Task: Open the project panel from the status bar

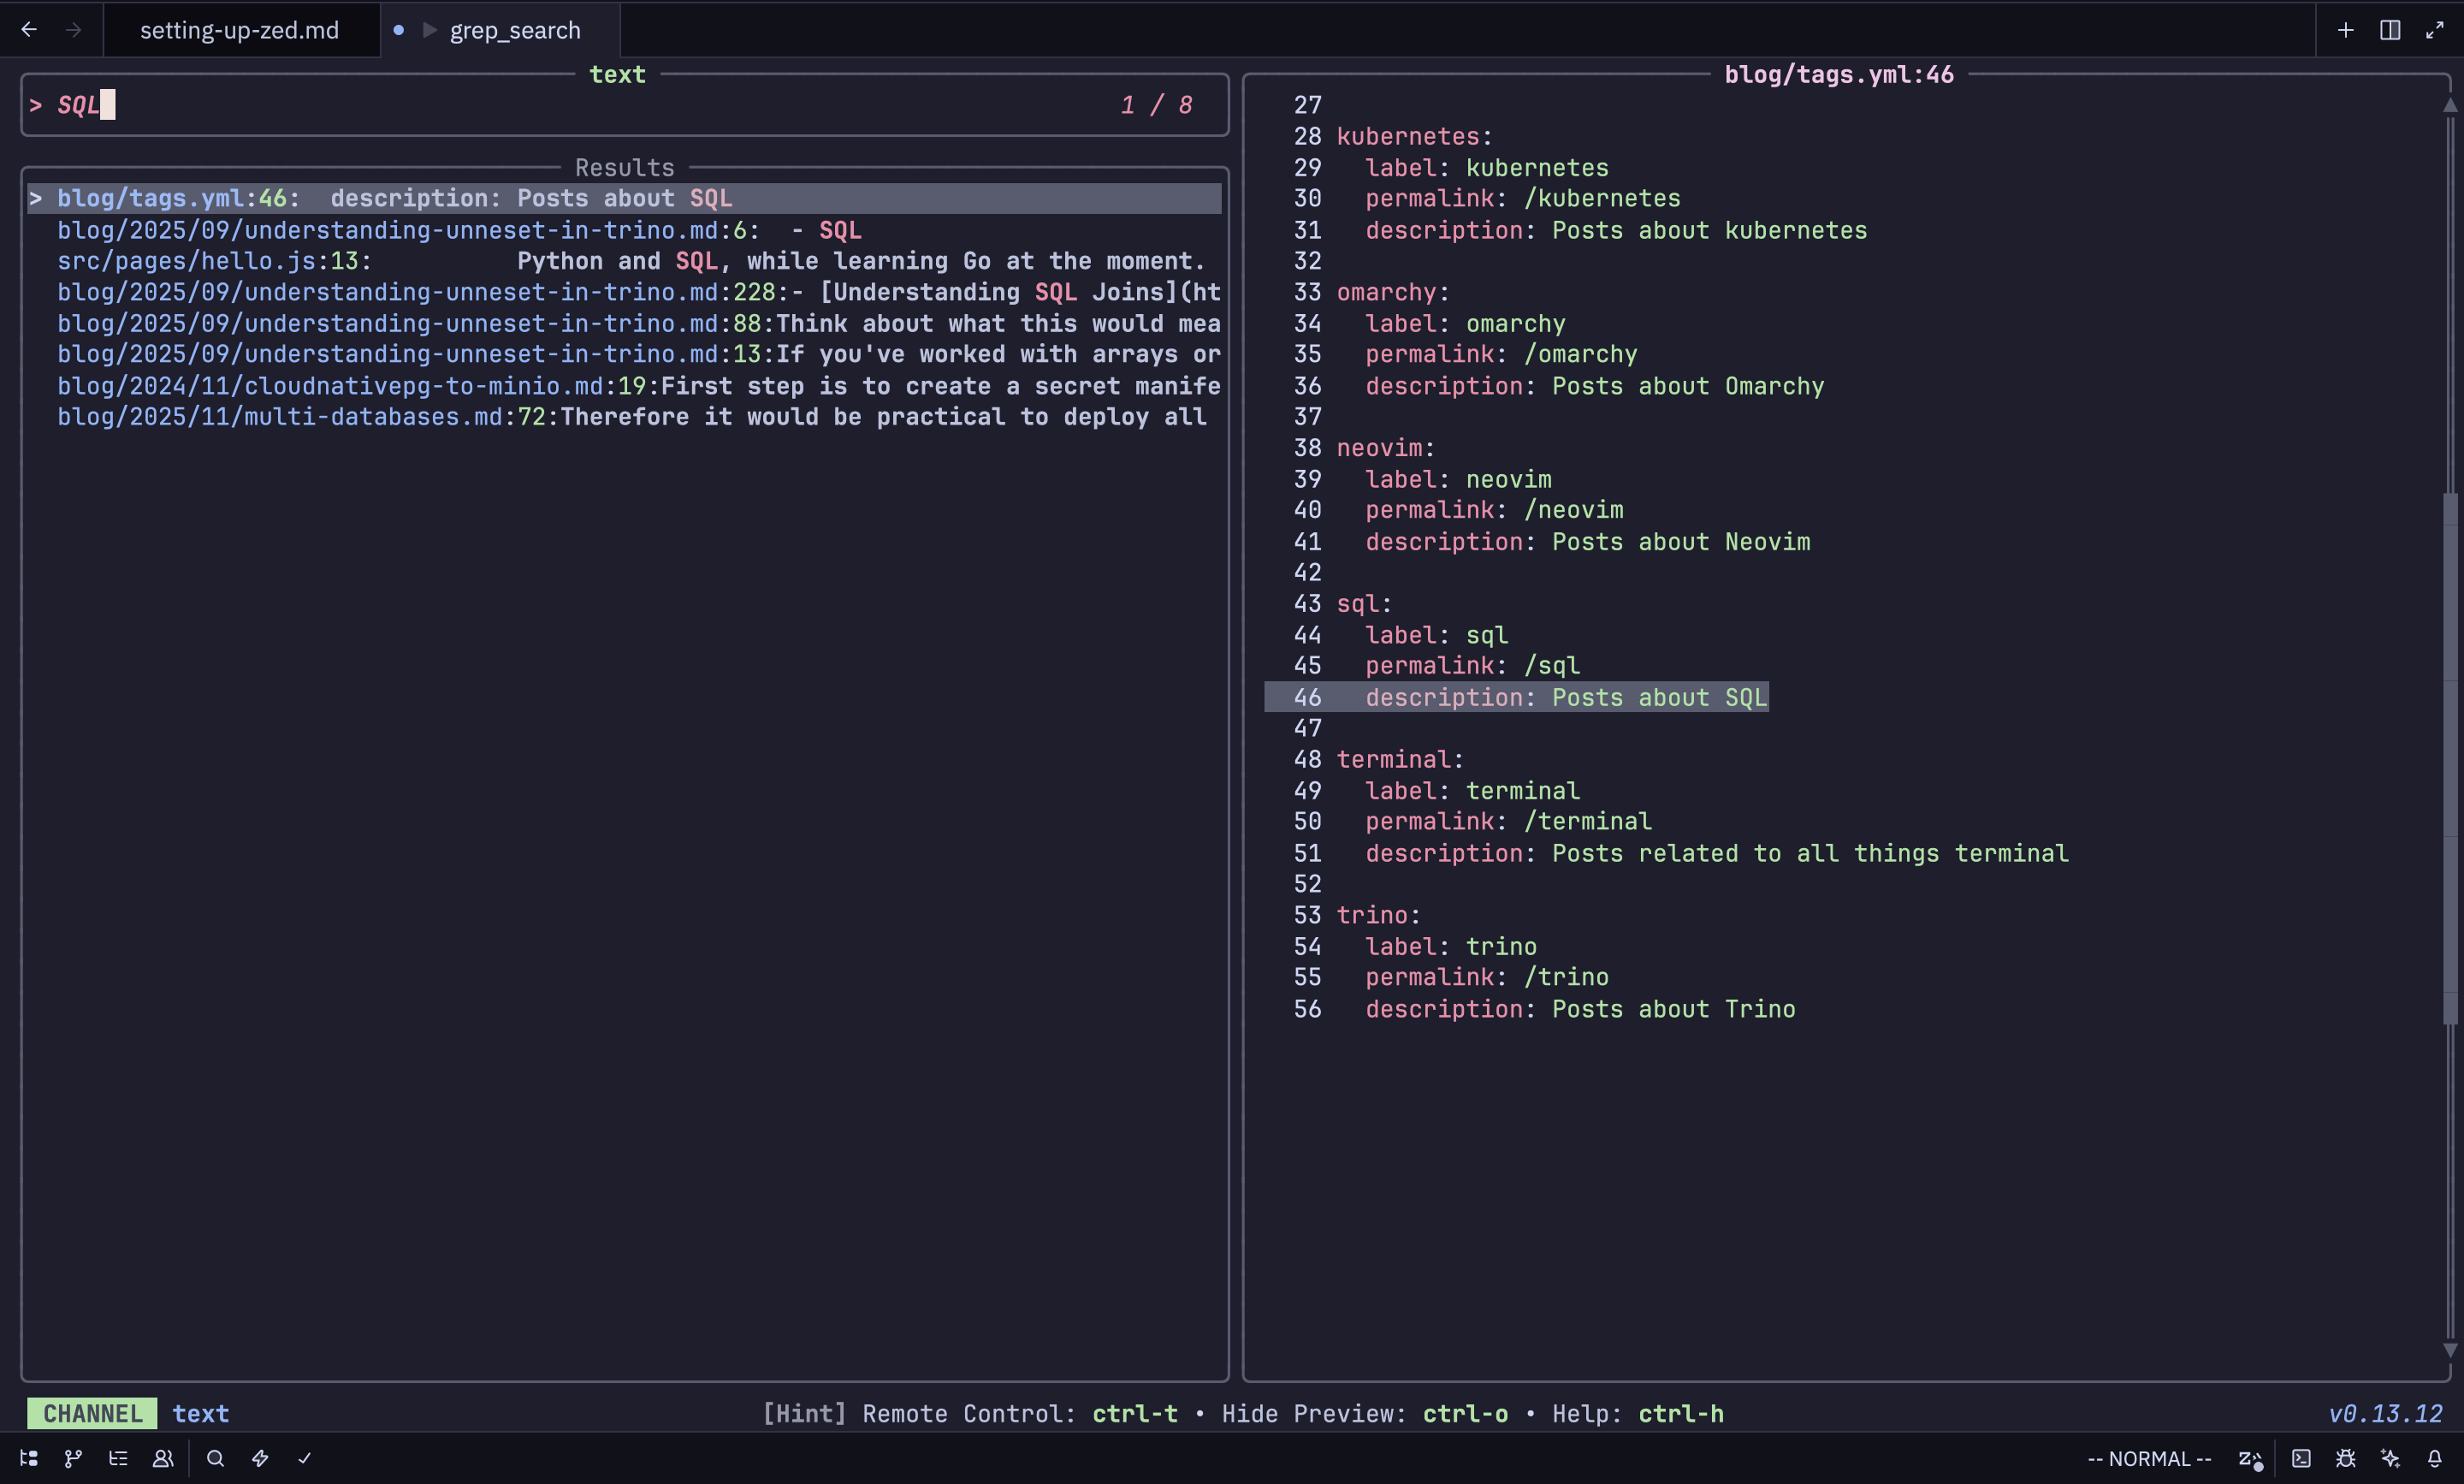Action: pyautogui.click(x=27, y=1458)
